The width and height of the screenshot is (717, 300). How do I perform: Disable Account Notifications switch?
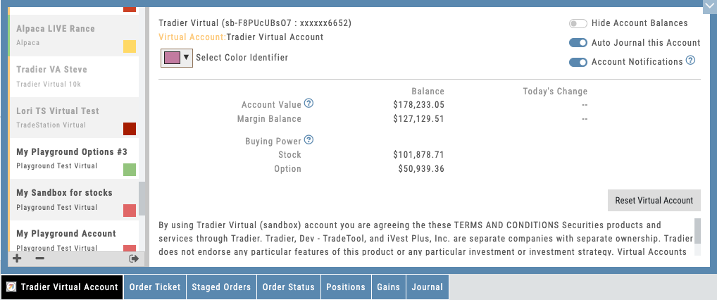click(x=578, y=62)
